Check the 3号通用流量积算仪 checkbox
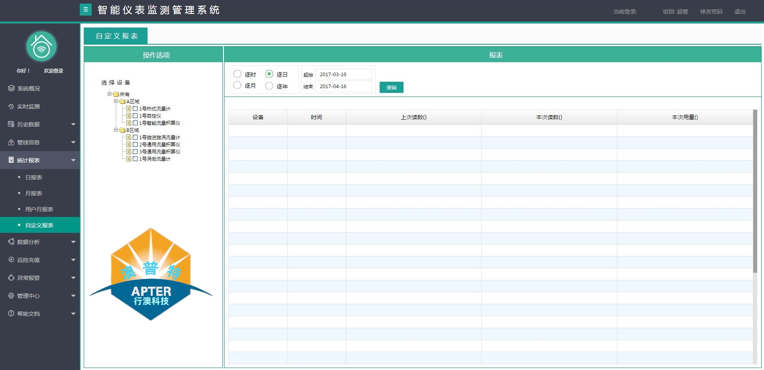Image resolution: width=764 pixels, height=370 pixels. pos(135,152)
